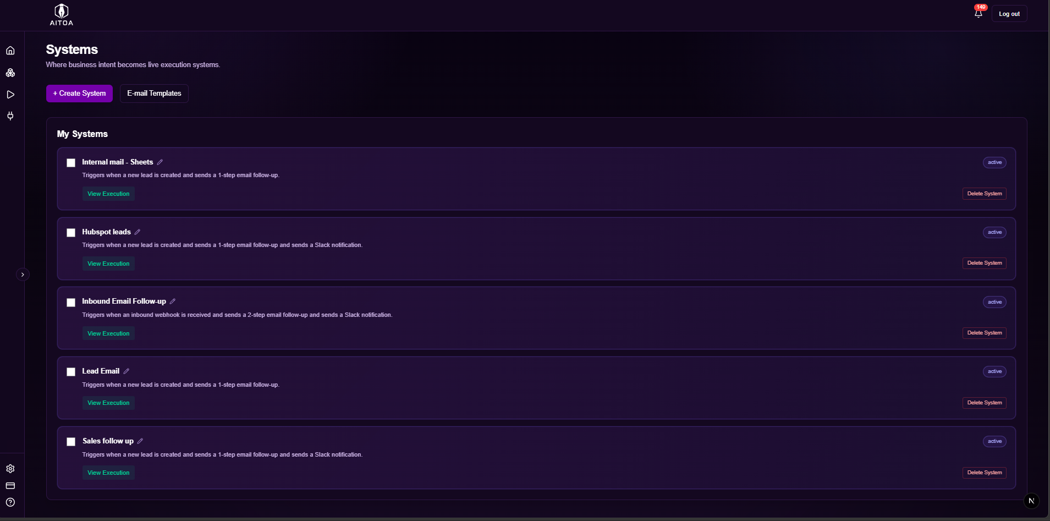Screen dimensions: 1050x521
Task: Open the settings gear icon
Action: 10,469
